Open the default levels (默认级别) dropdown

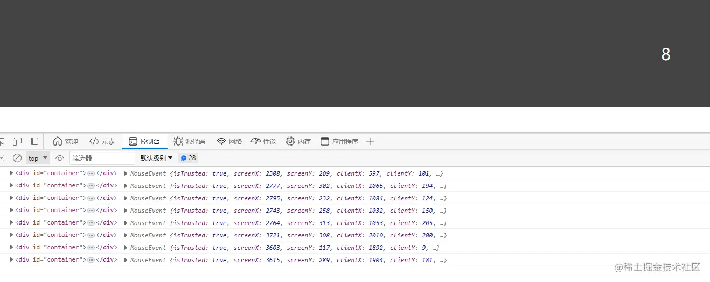pyautogui.click(x=157, y=158)
